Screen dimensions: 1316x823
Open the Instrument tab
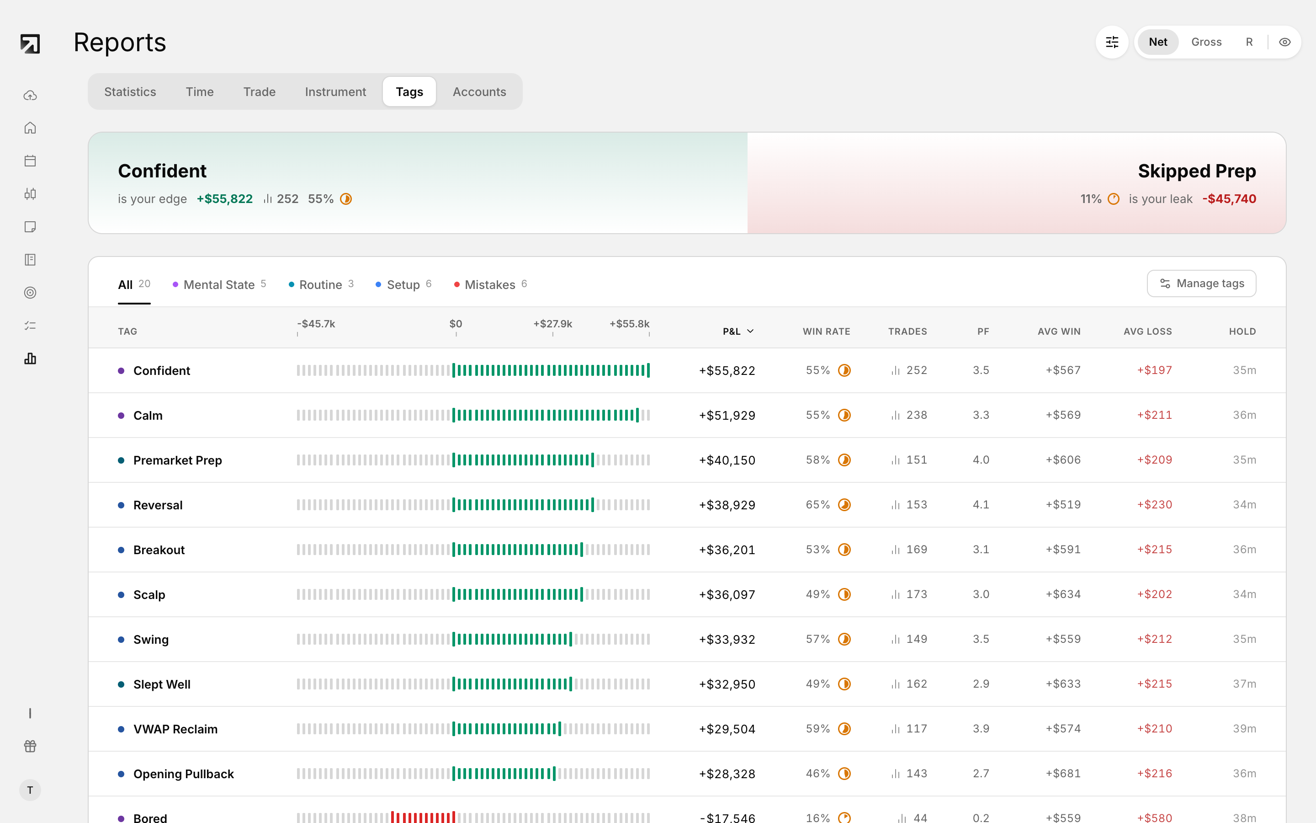(335, 91)
